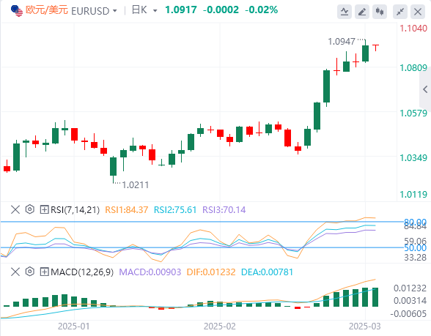Click the shrink fullscreen arrows icon
Viewport: 431px width, 336px height.
tap(400, 12)
